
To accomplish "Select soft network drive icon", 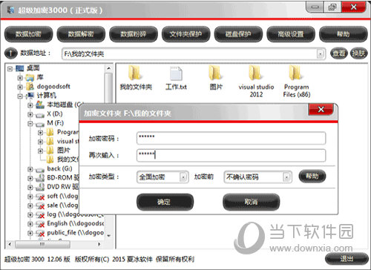I will [40, 197].
